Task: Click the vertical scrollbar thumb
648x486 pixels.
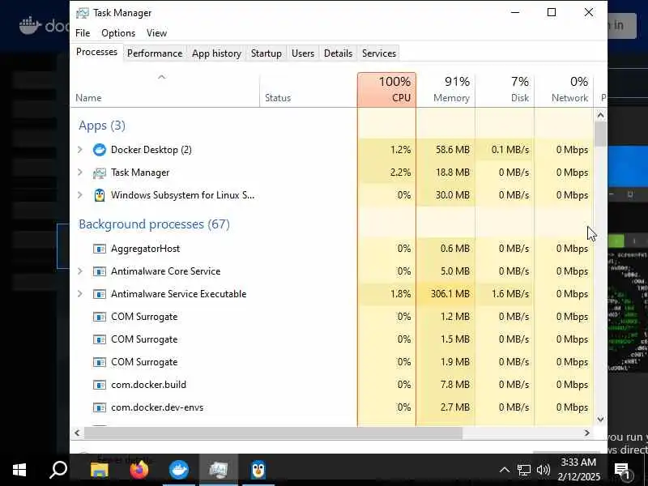Action: (600, 134)
